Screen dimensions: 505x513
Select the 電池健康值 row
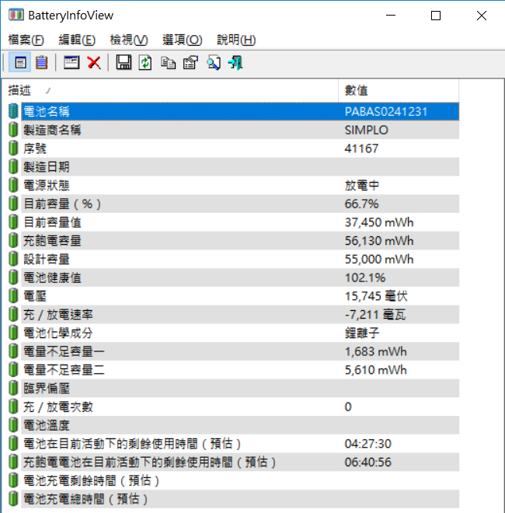coord(234,277)
